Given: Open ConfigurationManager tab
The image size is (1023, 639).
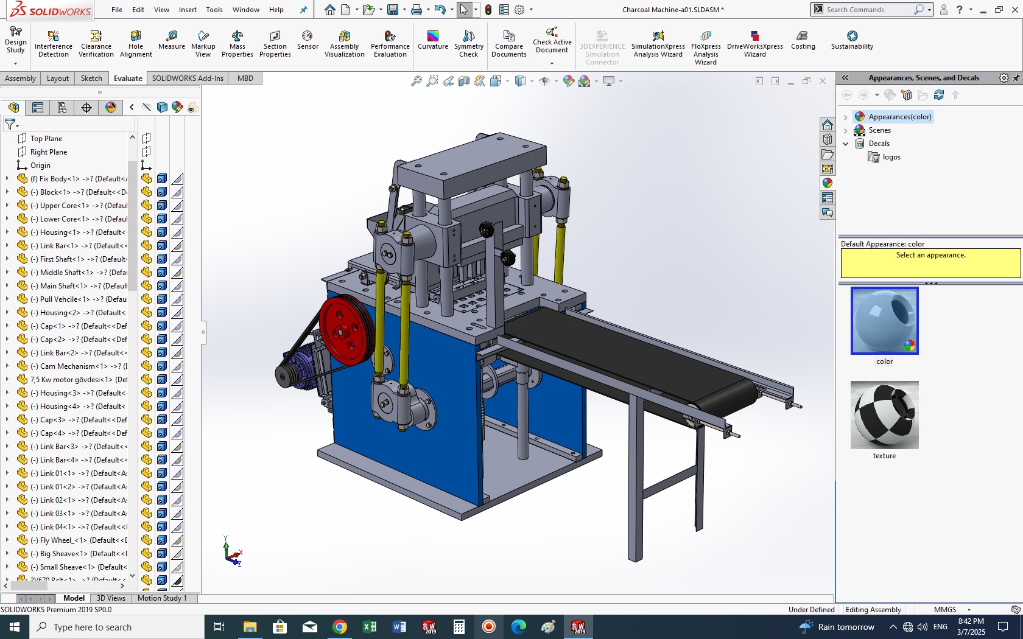Looking at the screenshot, I should pos(62,108).
